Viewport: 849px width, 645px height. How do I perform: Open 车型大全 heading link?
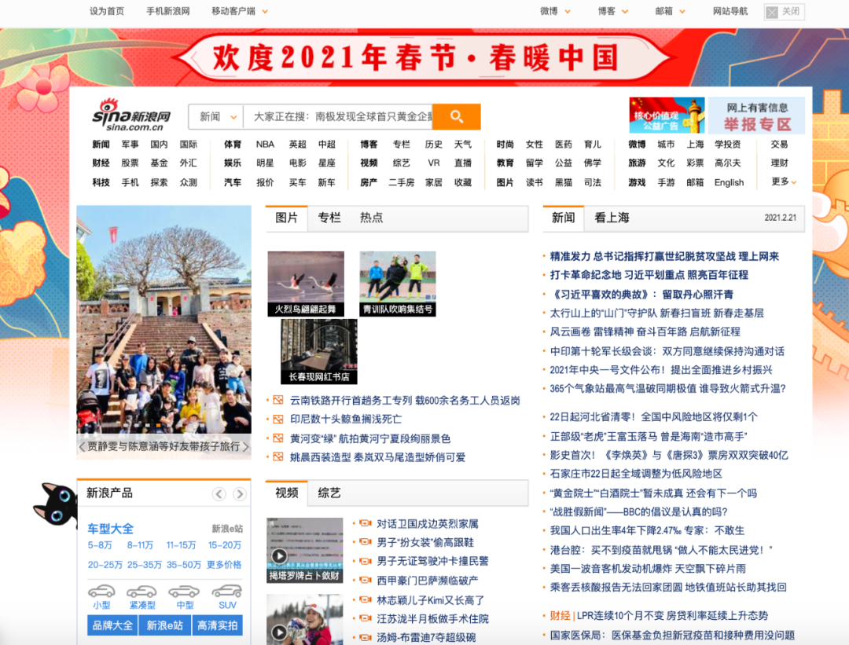click(111, 529)
